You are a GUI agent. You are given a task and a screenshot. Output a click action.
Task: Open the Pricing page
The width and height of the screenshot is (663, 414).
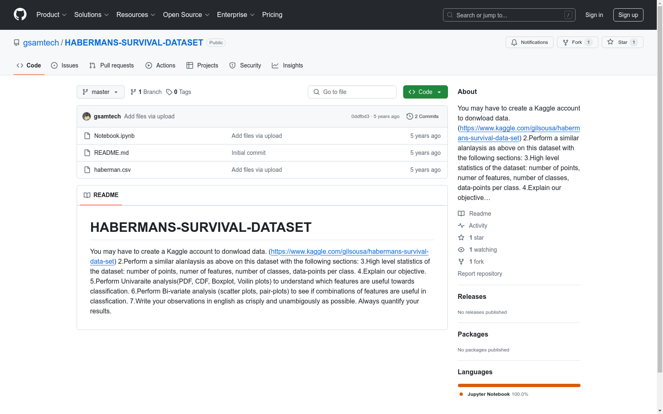(x=272, y=14)
